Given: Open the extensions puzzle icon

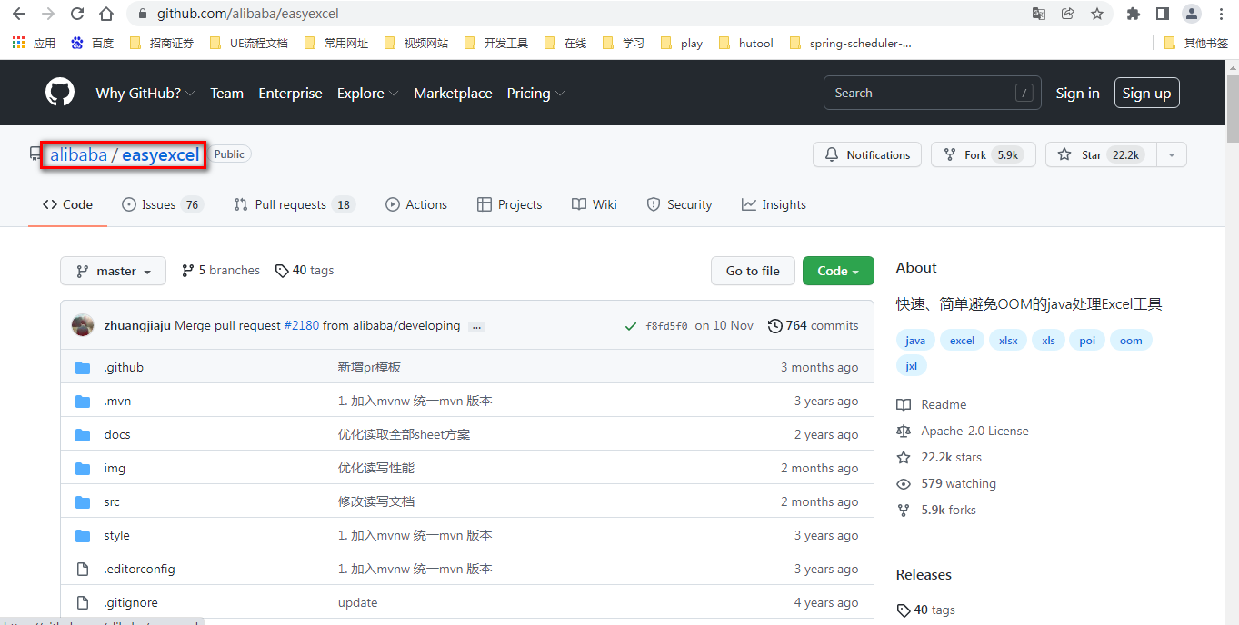Looking at the screenshot, I should coord(1133,14).
